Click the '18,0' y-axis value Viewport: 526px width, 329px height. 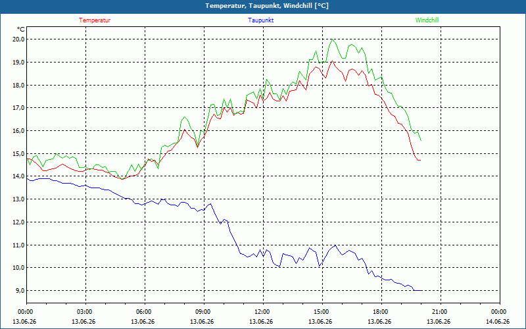click(x=19, y=86)
